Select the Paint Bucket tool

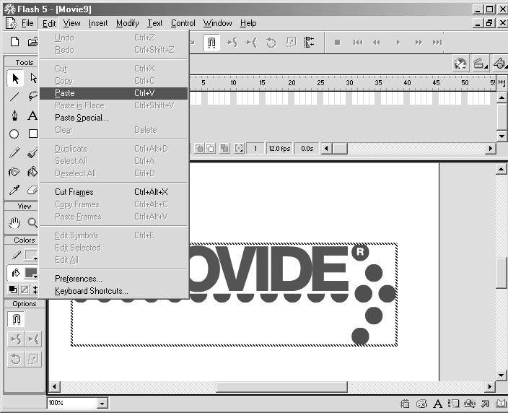[32, 172]
